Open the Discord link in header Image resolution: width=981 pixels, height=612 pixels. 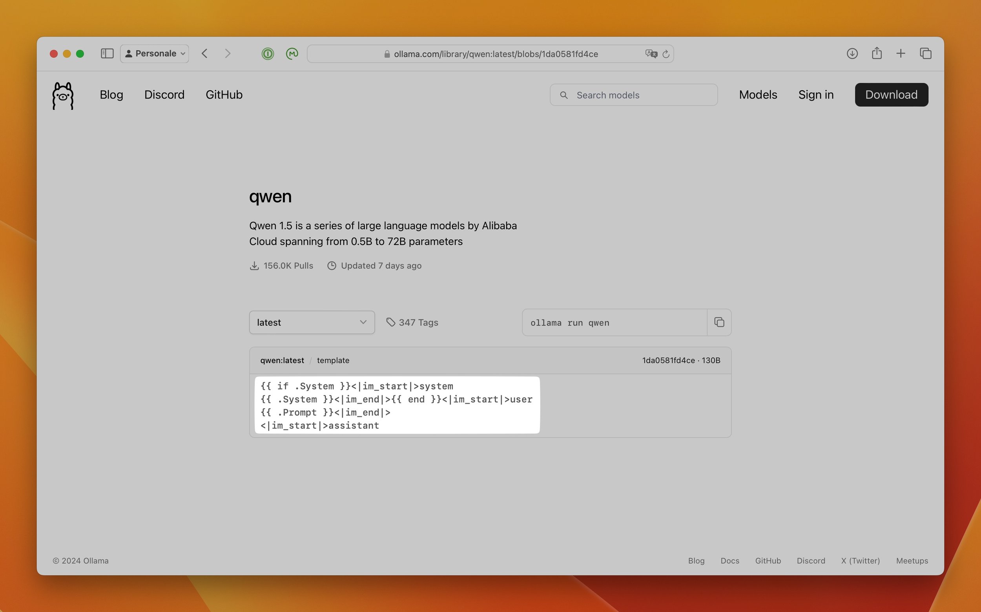tap(164, 95)
